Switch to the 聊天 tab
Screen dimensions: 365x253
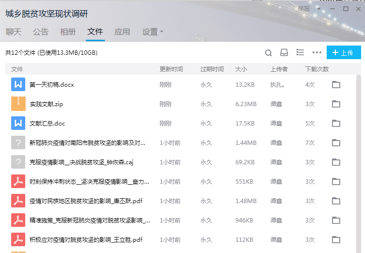coord(14,32)
